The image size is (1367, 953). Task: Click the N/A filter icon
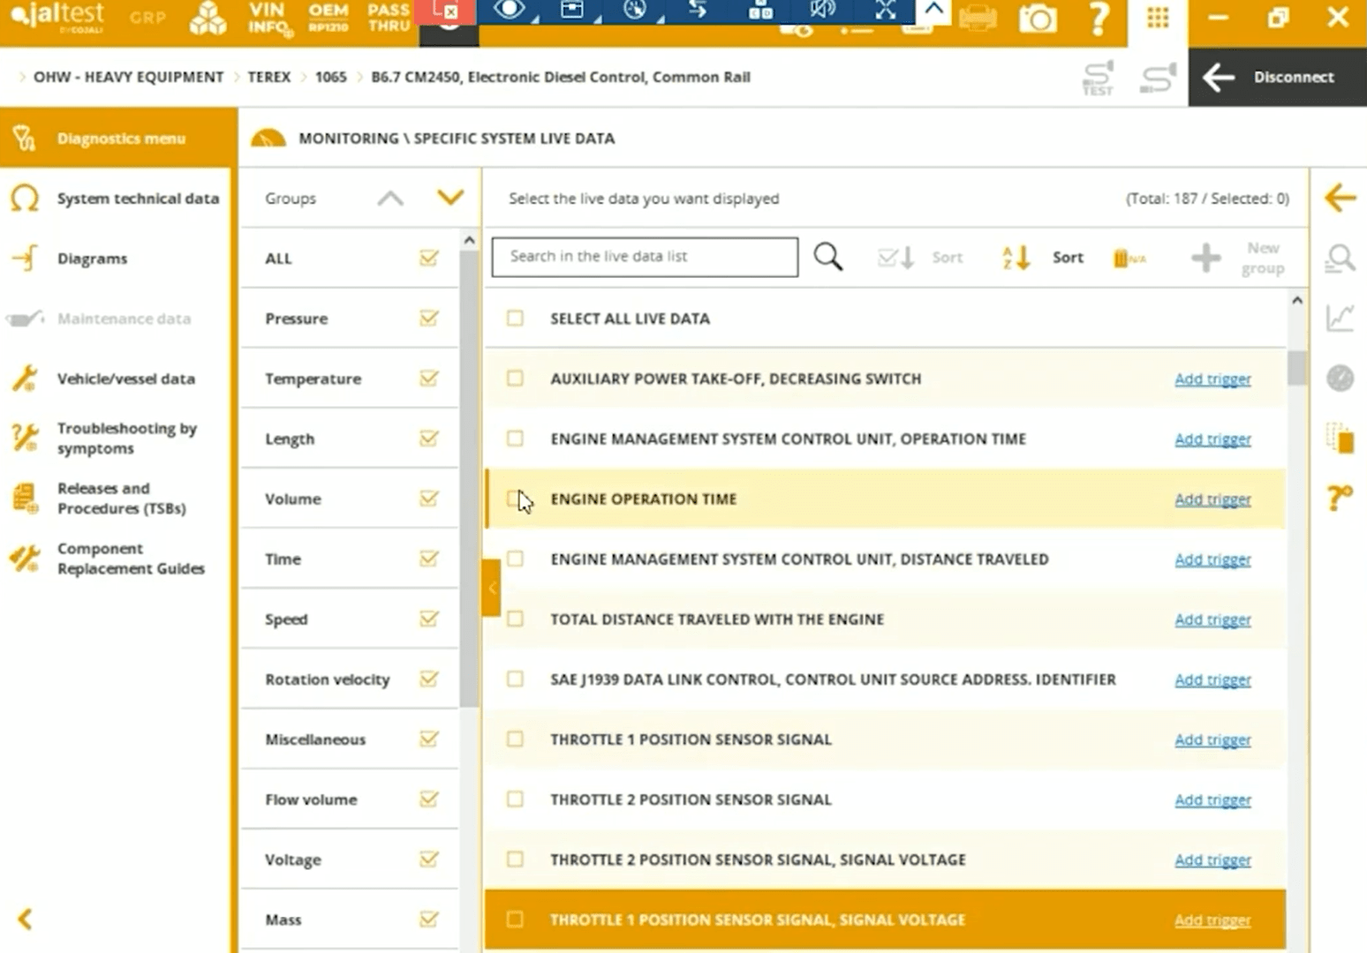click(1129, 259)
